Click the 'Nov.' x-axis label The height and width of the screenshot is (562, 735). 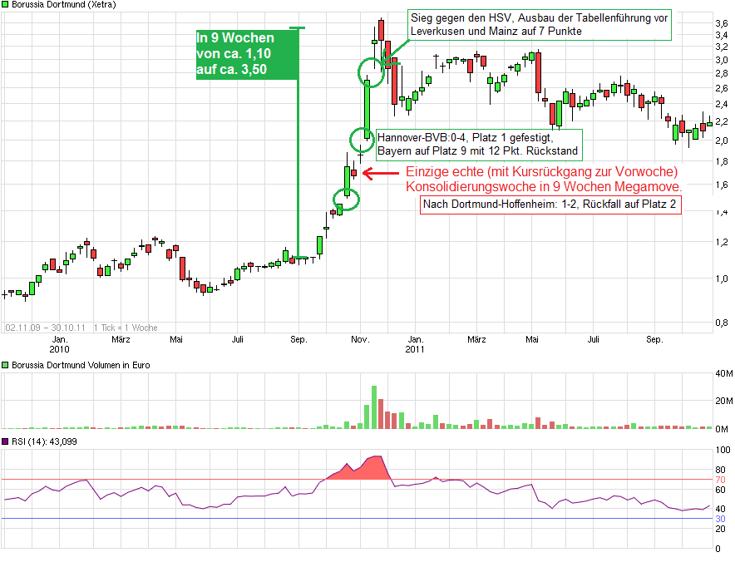point(360,339)
